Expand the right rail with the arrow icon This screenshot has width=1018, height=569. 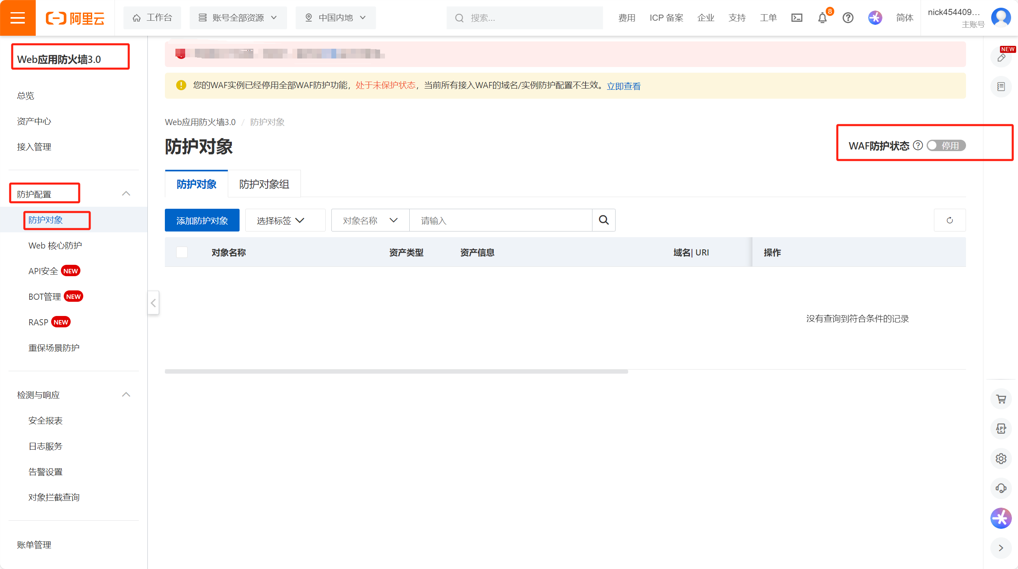pyautogui.click(x=1001, y=548)
